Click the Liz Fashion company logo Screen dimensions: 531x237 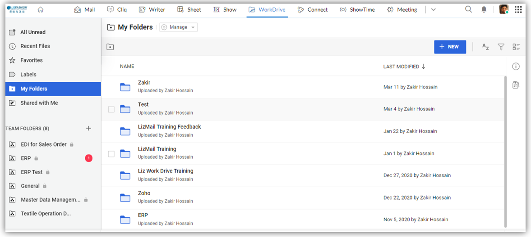(17, 9)
